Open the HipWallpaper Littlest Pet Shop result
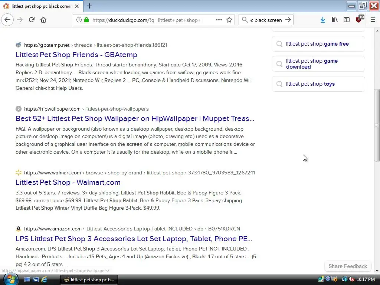This screenshot has width=380, height=285. [135, 118]
